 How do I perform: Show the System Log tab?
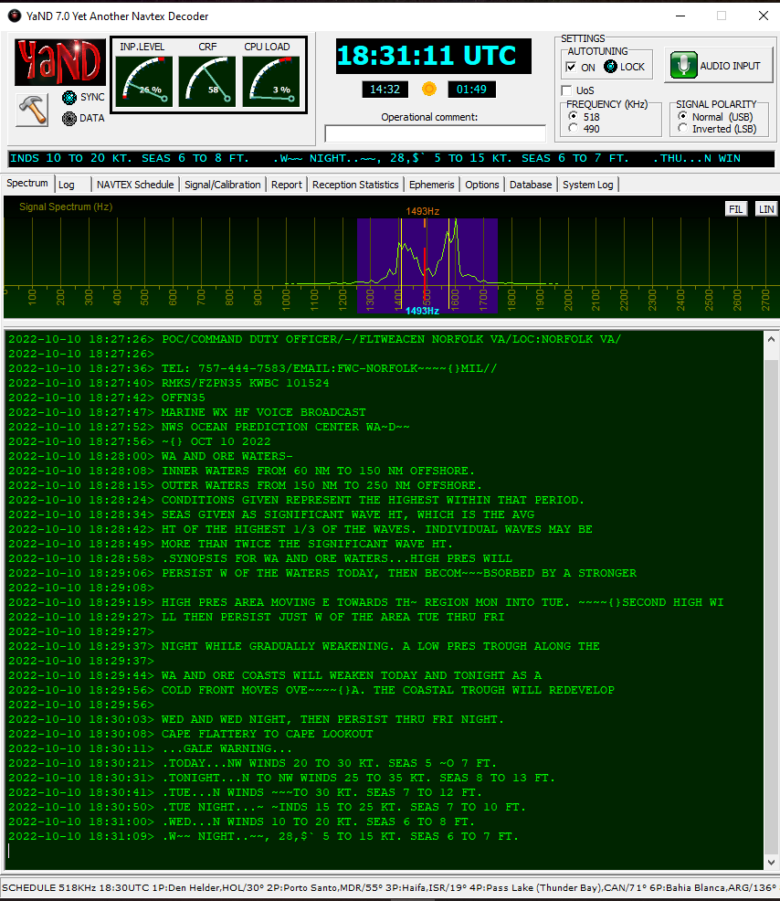coord(588,185)
